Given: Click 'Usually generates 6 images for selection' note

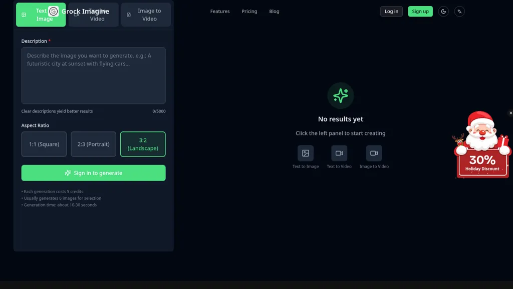Looking at the screenshot, I should click(62, 198).
